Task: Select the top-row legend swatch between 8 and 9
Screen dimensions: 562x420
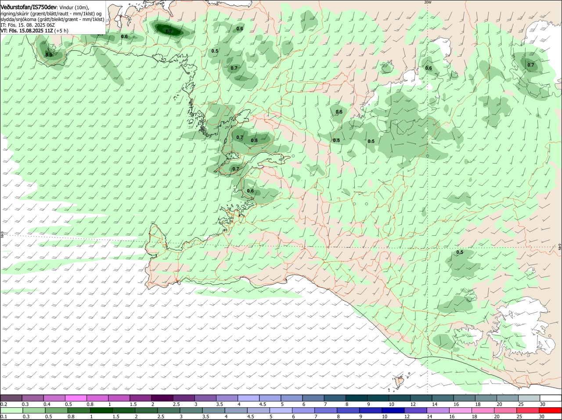Action: (x=356, y=398)
